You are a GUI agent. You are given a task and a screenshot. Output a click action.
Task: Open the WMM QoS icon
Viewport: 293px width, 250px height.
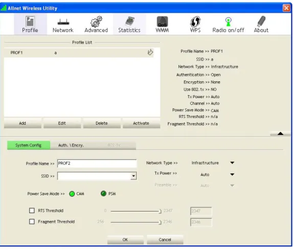pos(162,21)
